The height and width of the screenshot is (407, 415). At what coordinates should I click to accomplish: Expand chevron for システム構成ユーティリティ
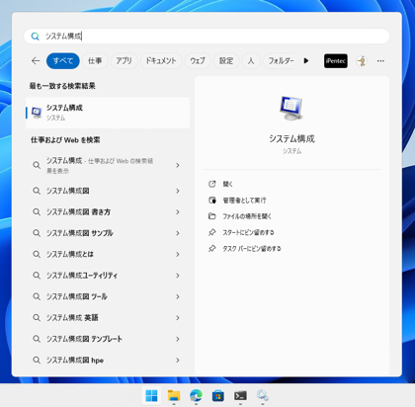pyautogui.click(x=178, y=276)
